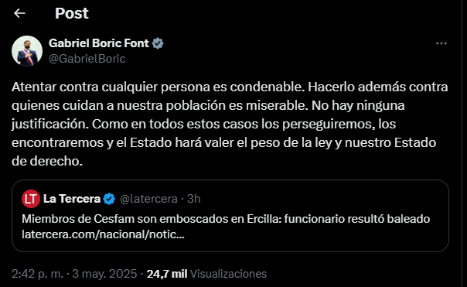Click the red LT La Tercera logo
The image size is (467, 287).
coord(31,199)
